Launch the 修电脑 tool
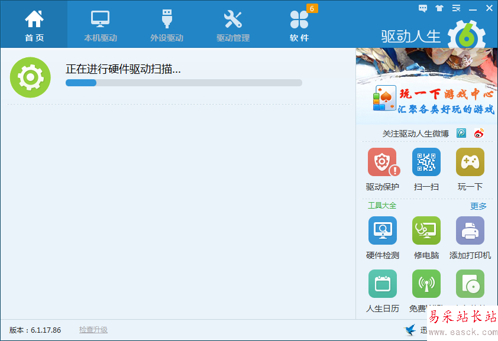 click(426, 238)
